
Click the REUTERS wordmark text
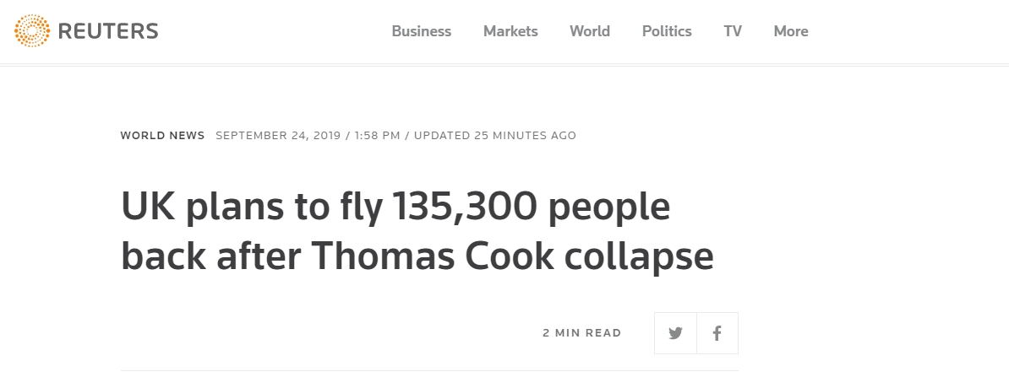point(107,32)
